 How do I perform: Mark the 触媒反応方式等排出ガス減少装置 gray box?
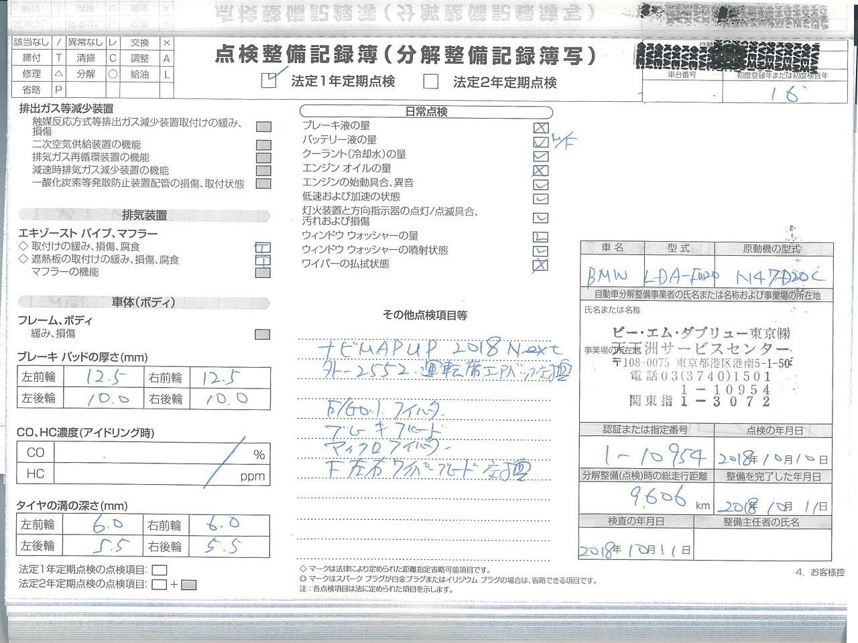263,127
